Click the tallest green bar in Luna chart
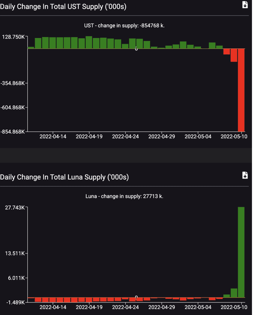 241,252
